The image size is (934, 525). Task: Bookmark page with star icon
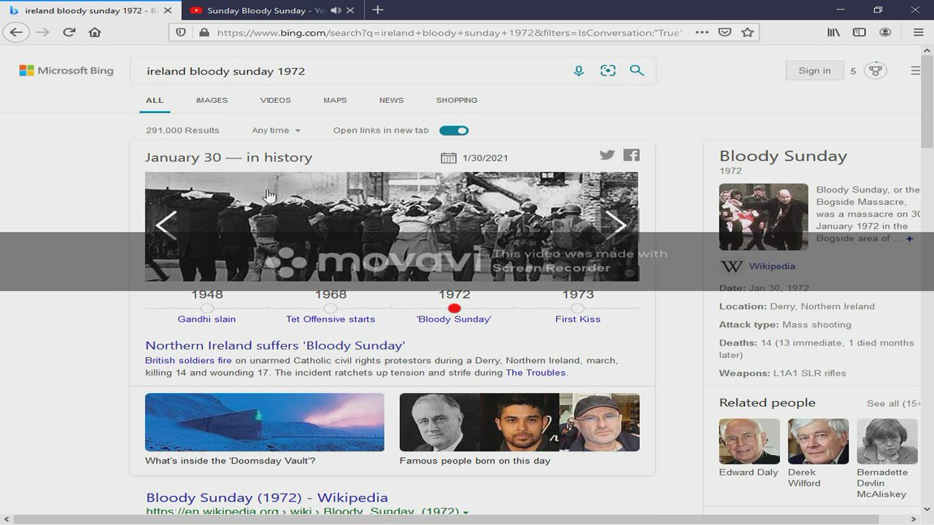(747, 32)
